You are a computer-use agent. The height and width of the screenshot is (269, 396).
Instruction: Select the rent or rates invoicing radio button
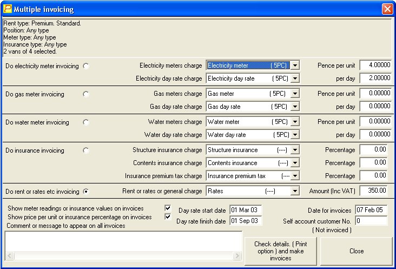click(86, 192)
